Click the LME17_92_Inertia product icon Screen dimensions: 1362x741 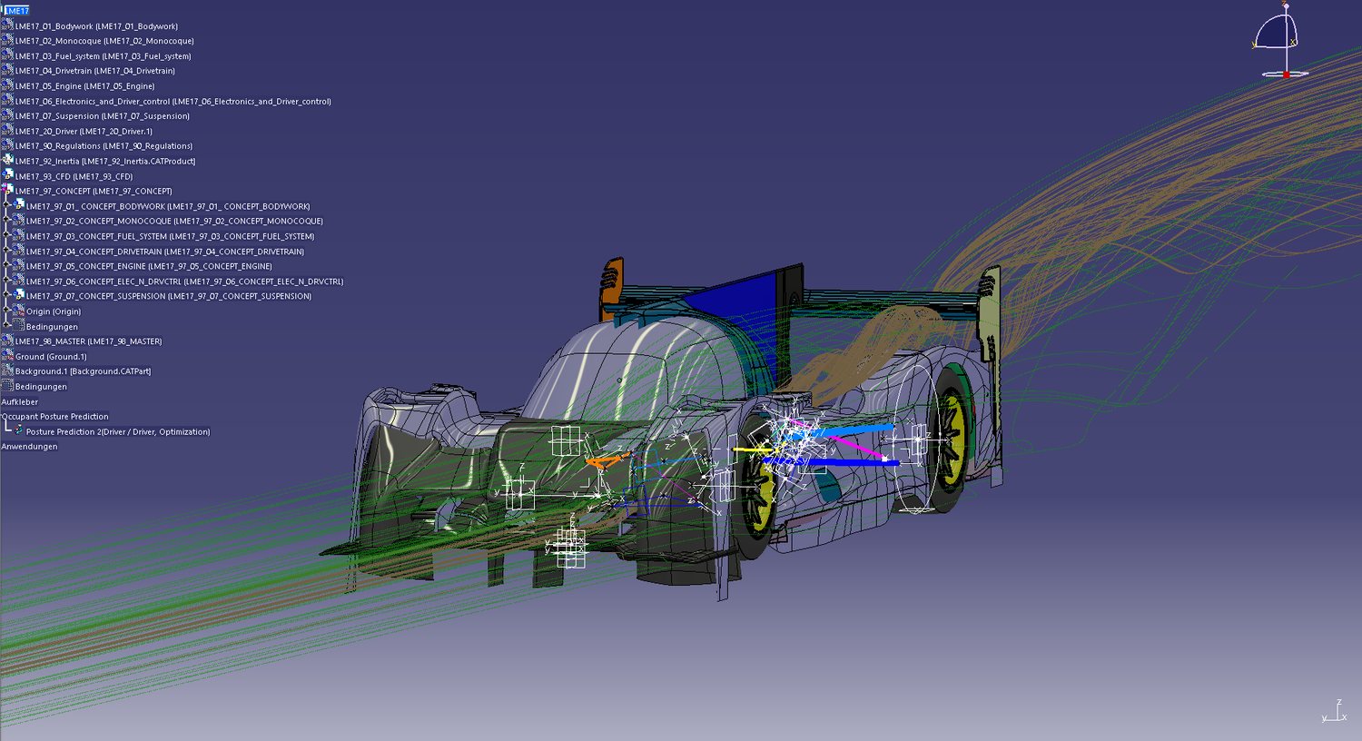click(x=7, y=161)
